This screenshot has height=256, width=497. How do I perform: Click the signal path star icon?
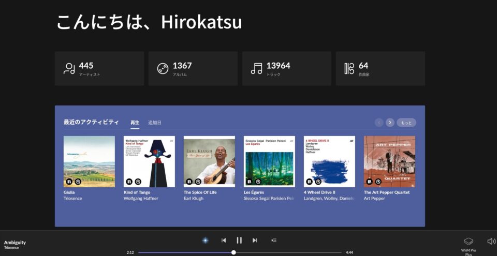(206, 240)
